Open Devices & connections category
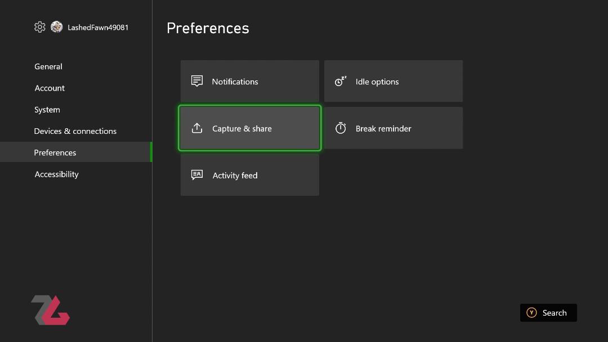 coord(76,131)
